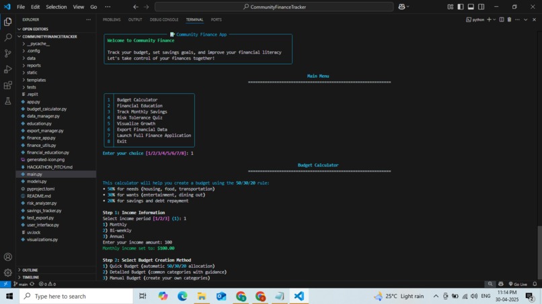The height and width of the screenshot is (304, 542).
Task: Go back with the left arrow
Action: [x=136, y=7]
